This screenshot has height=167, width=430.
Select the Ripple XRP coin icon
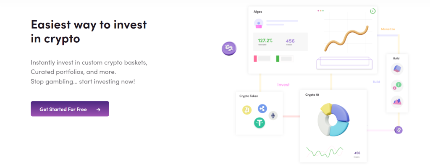262,109
